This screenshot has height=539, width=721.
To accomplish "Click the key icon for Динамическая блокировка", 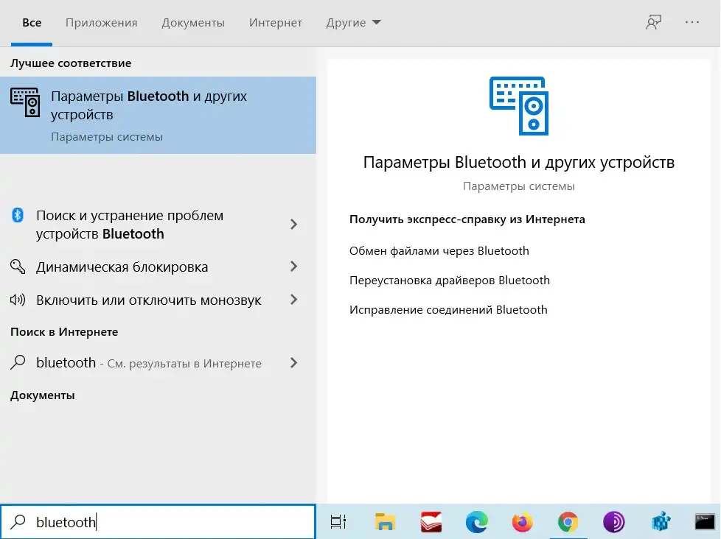I will point(18,267).
